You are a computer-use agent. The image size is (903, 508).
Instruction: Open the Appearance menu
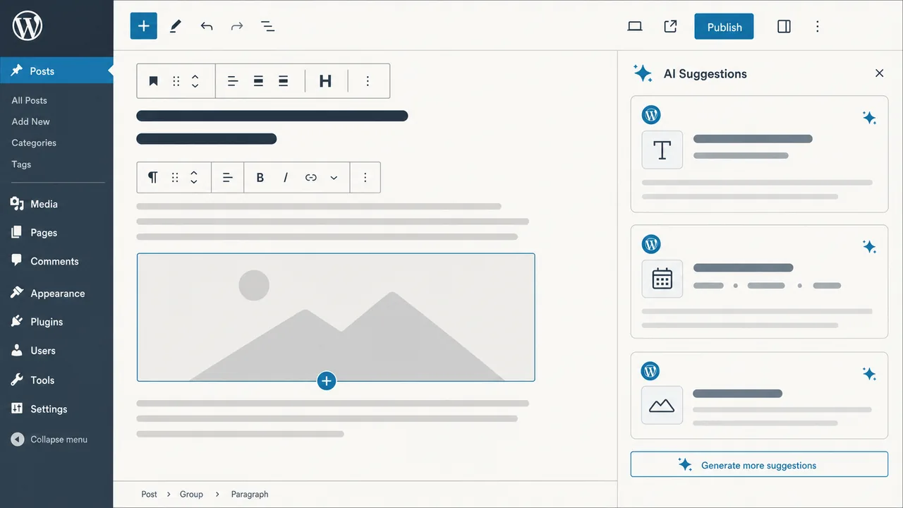(x=56, y=294)
